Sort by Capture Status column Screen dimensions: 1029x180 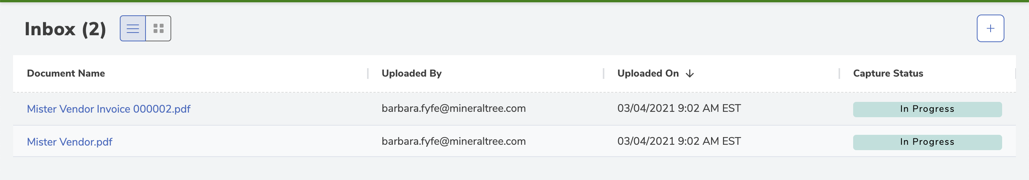point(888,73)
